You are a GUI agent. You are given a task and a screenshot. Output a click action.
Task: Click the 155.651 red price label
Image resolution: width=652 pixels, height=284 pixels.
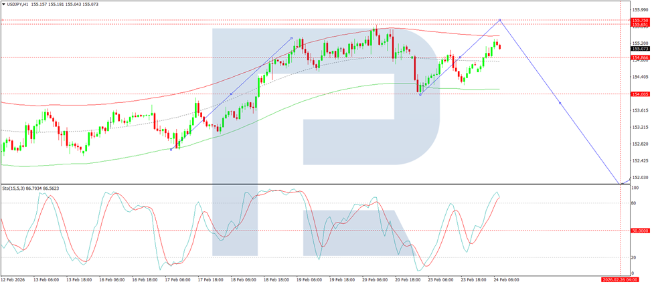pos(641,25)
